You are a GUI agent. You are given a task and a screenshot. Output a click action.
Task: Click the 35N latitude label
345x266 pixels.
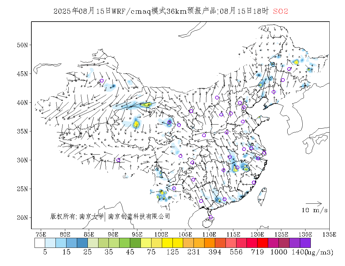(23, 131)
